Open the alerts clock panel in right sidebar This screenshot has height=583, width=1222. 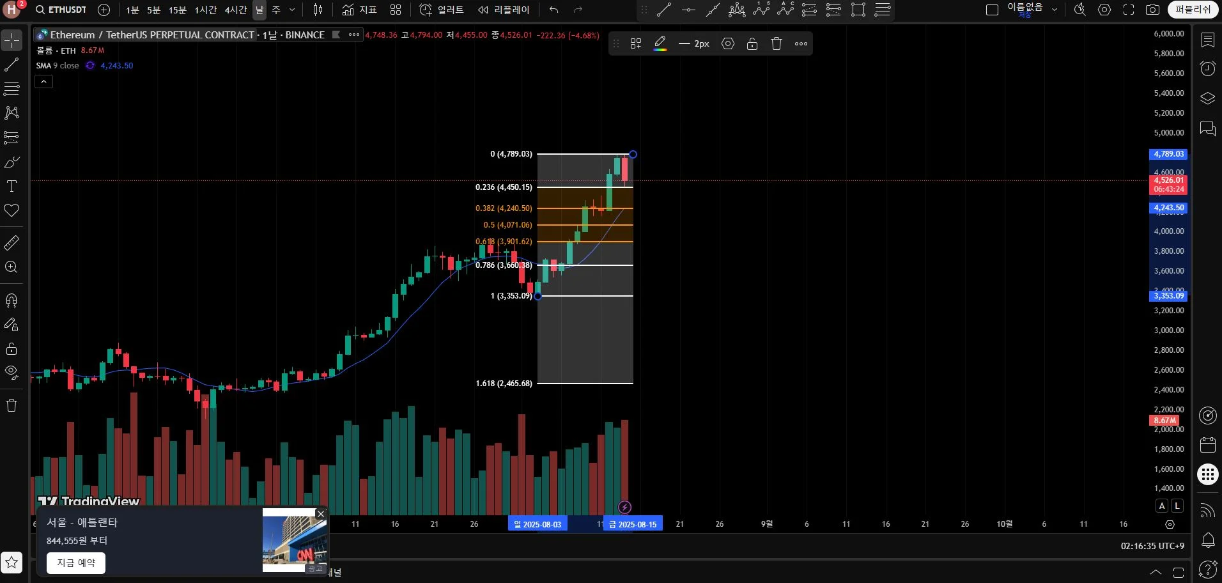[x=1208, y=69]
